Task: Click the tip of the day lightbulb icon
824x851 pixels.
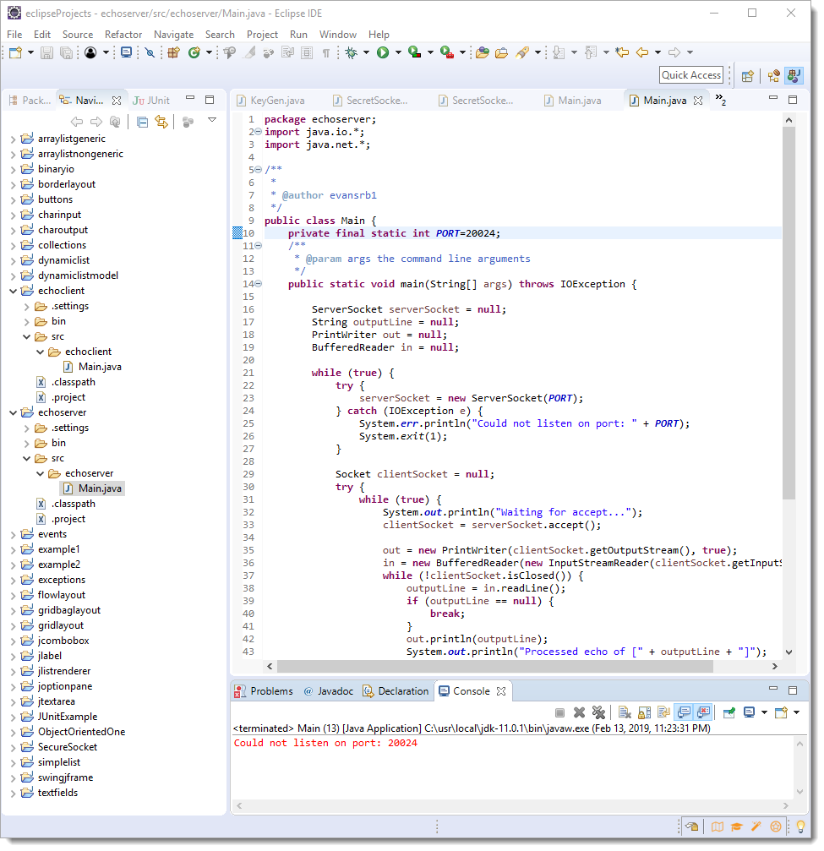Action: pos(800,826)
